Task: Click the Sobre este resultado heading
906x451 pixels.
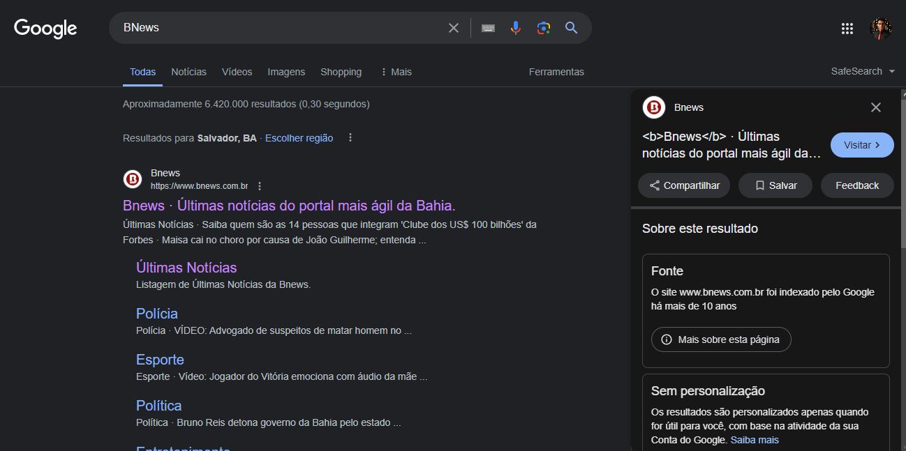Action: [700, 229]
